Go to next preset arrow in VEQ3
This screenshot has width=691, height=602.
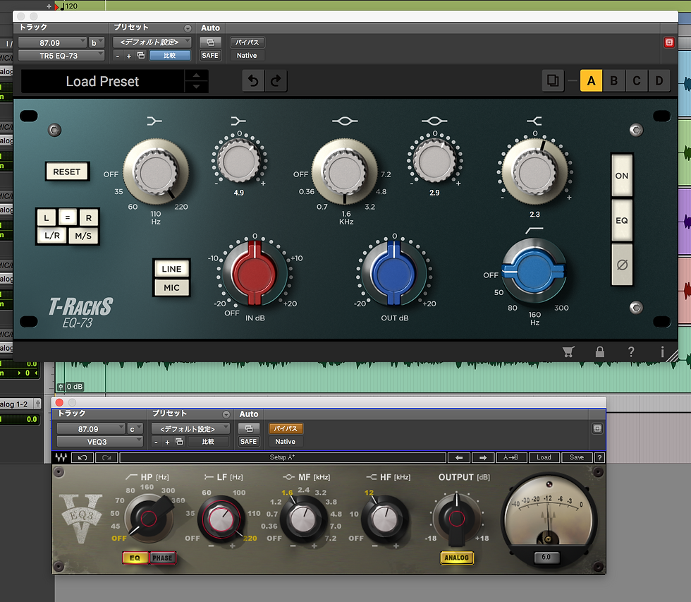pyautogui.click(x=483, y=457)
